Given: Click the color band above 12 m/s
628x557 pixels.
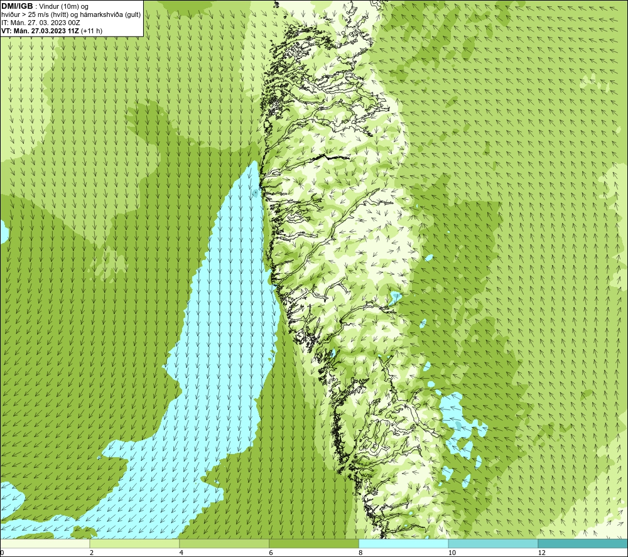Looking at the screenshot, I should click(583, 543).
